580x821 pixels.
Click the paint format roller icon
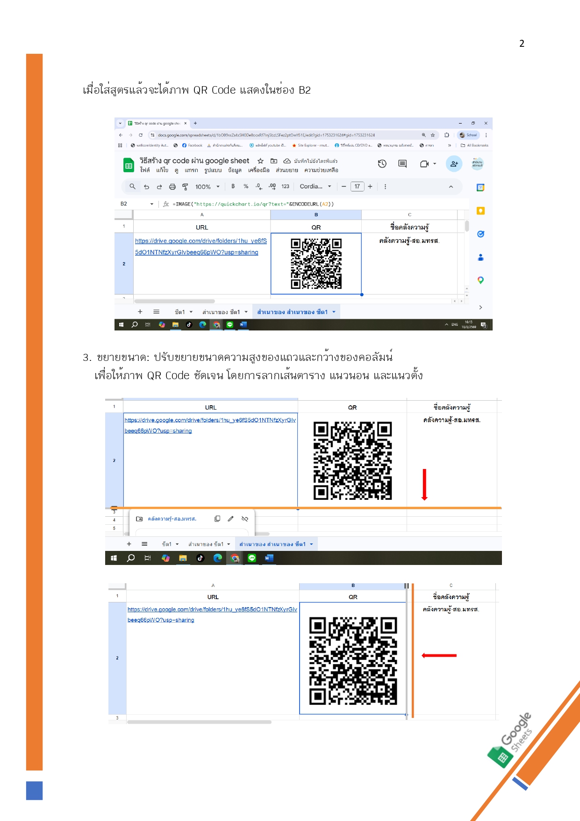pos(185,187)
